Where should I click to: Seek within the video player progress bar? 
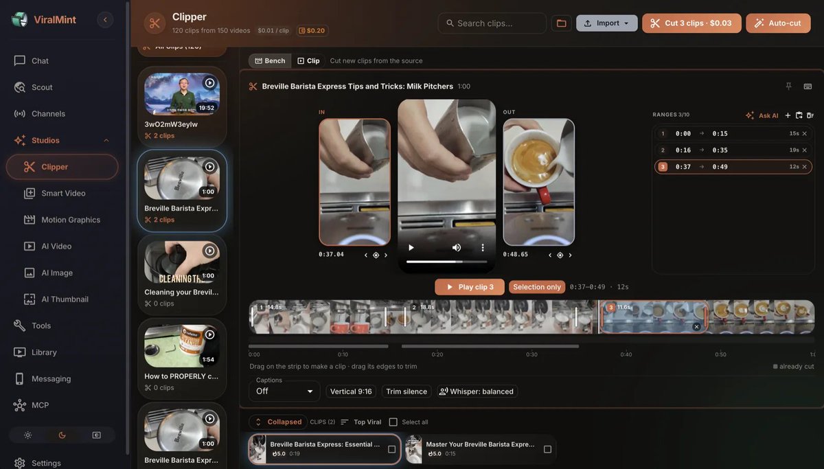446,262
